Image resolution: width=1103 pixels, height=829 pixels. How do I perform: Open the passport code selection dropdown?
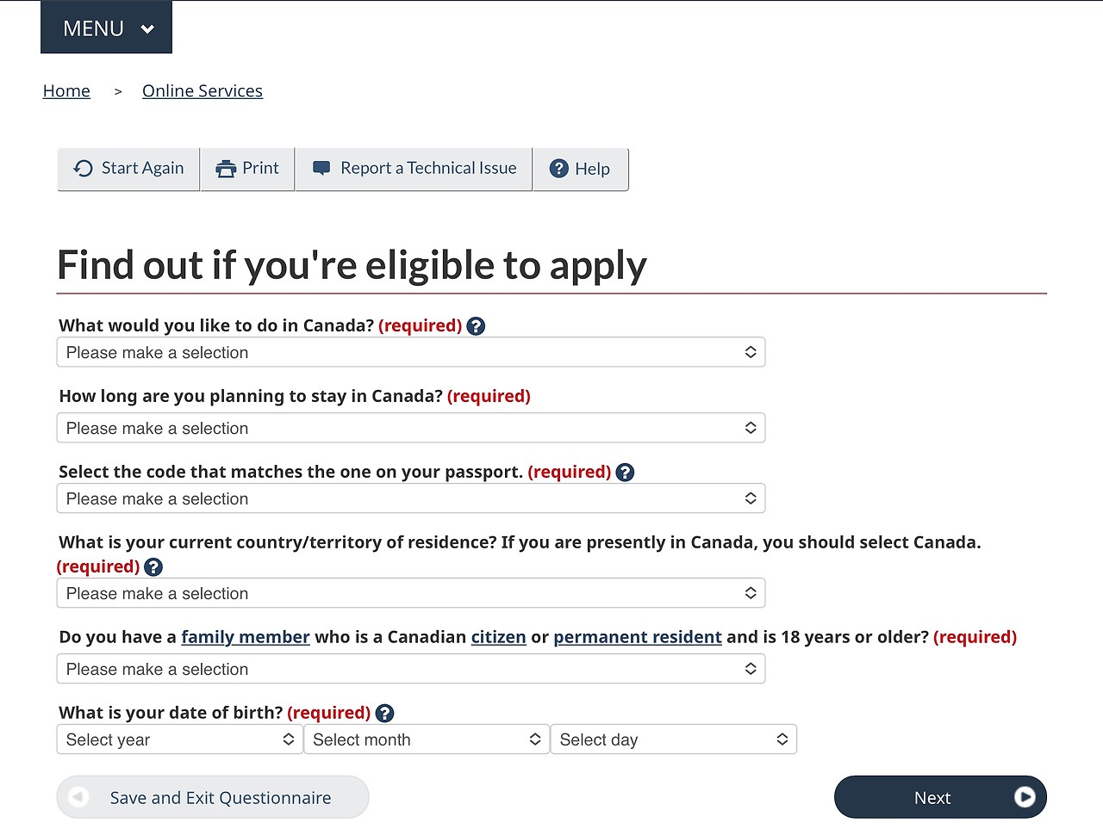pos(411,498)
